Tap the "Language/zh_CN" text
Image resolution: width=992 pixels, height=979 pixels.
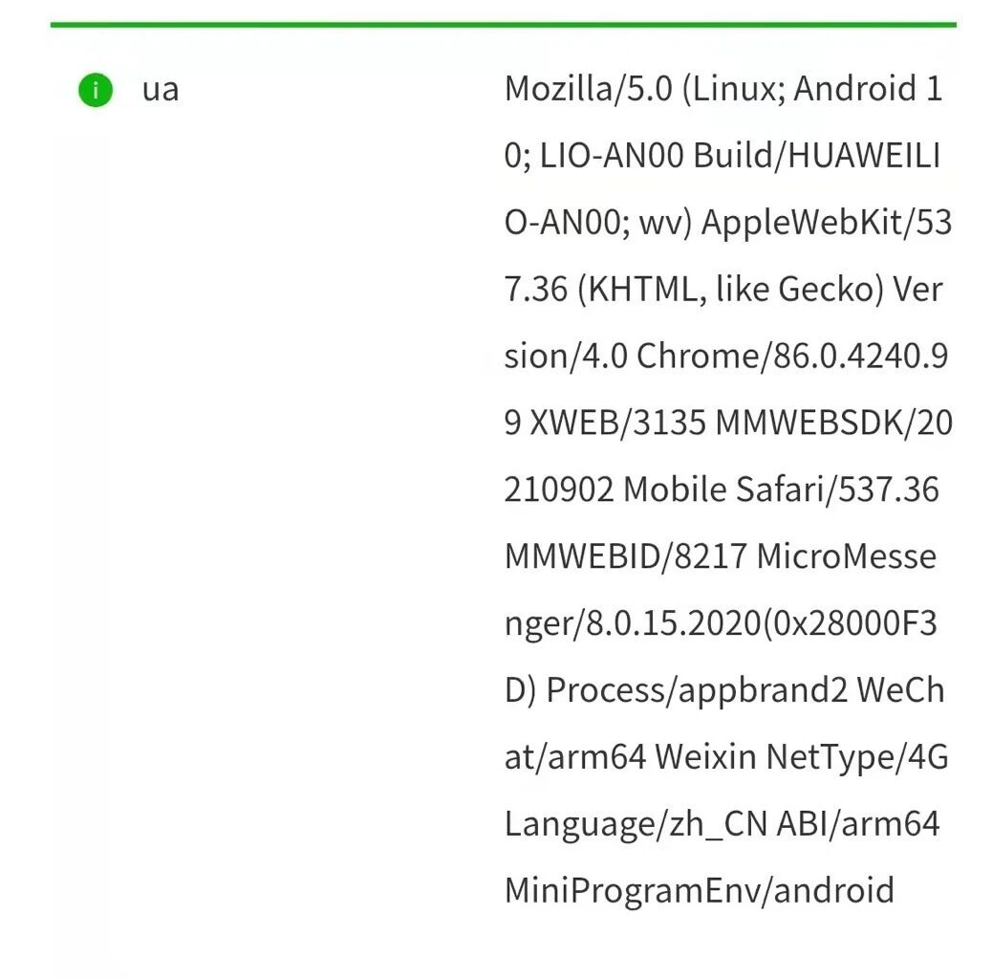(x=636, y=824)
